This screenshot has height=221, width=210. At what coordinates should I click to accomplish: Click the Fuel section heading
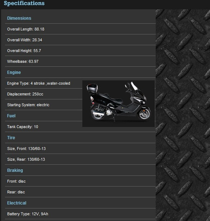click(x=11, y=116)
